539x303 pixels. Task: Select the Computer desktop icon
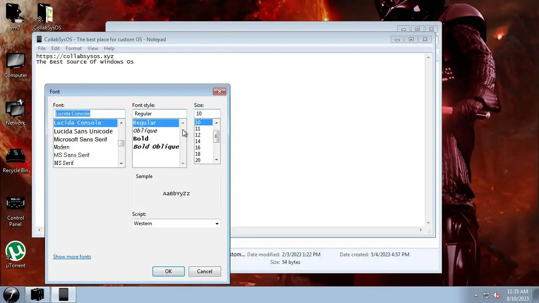(x=16, y=65)
